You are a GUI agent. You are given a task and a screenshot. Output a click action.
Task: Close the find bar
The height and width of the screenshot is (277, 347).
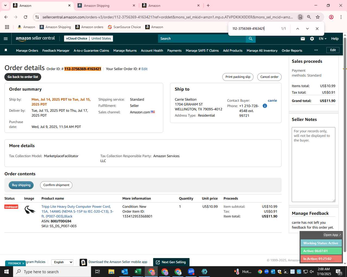coord(317,29)
